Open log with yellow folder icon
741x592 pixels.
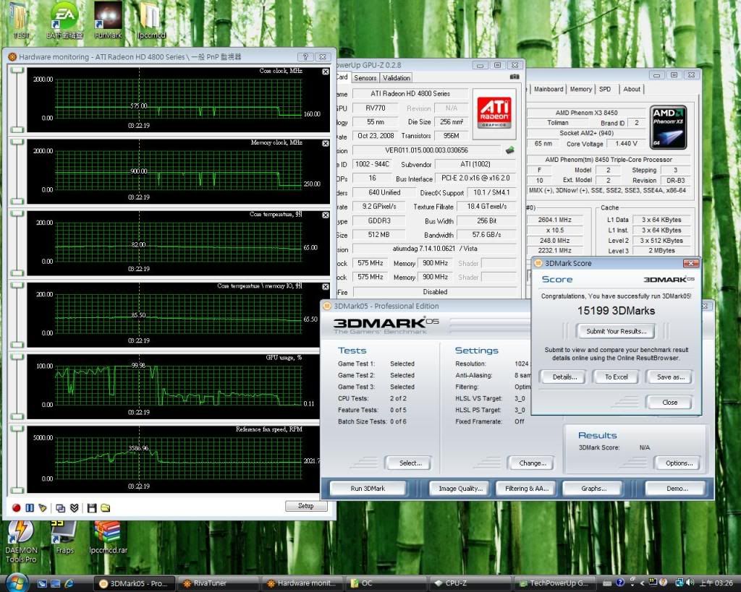pos(106,508)
